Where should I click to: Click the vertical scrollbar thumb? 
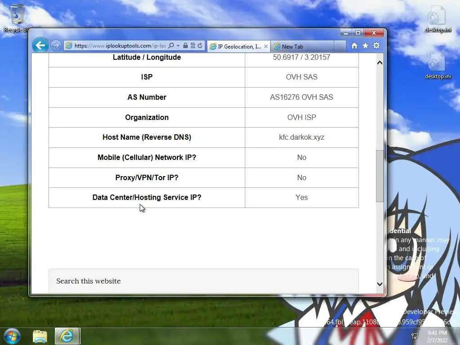pos(380,176)
